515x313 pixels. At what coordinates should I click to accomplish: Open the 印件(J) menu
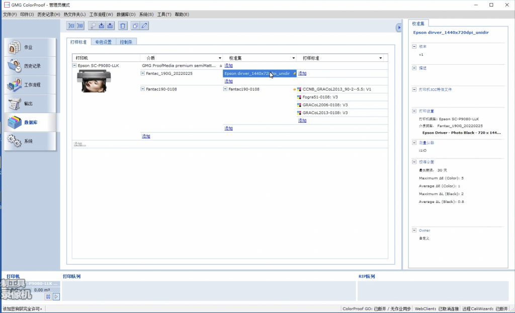tap(27, 15)
